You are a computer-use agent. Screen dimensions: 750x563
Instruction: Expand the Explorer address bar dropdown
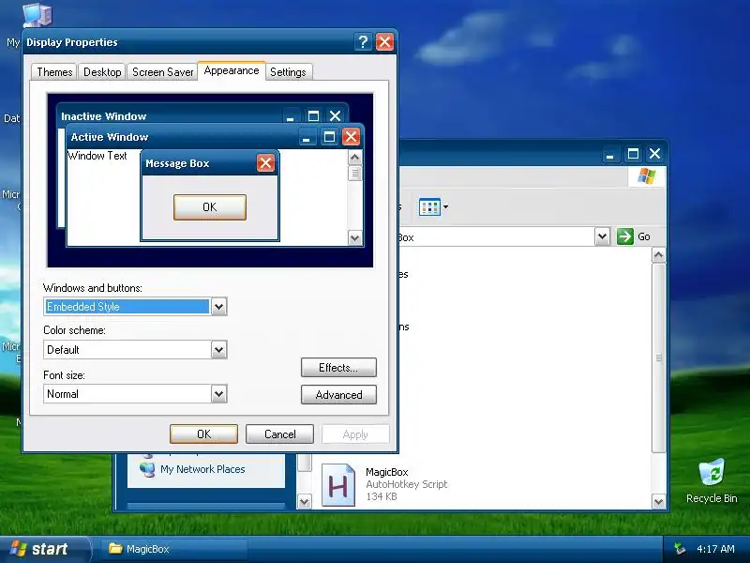point(602,236)
